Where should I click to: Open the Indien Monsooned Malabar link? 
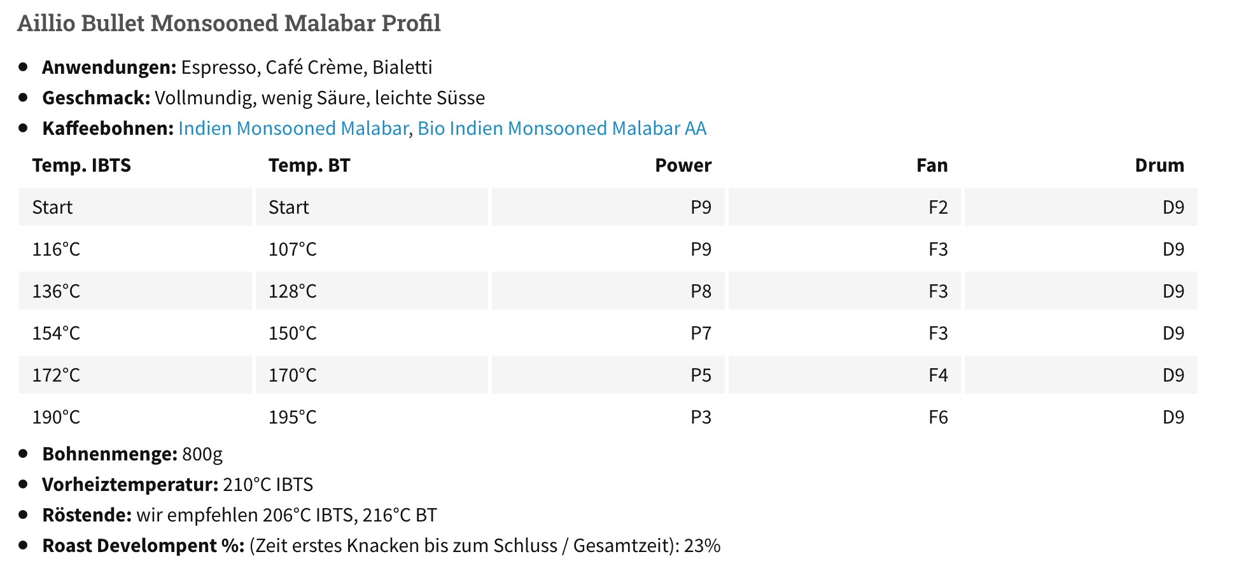(x=293, y=128)
